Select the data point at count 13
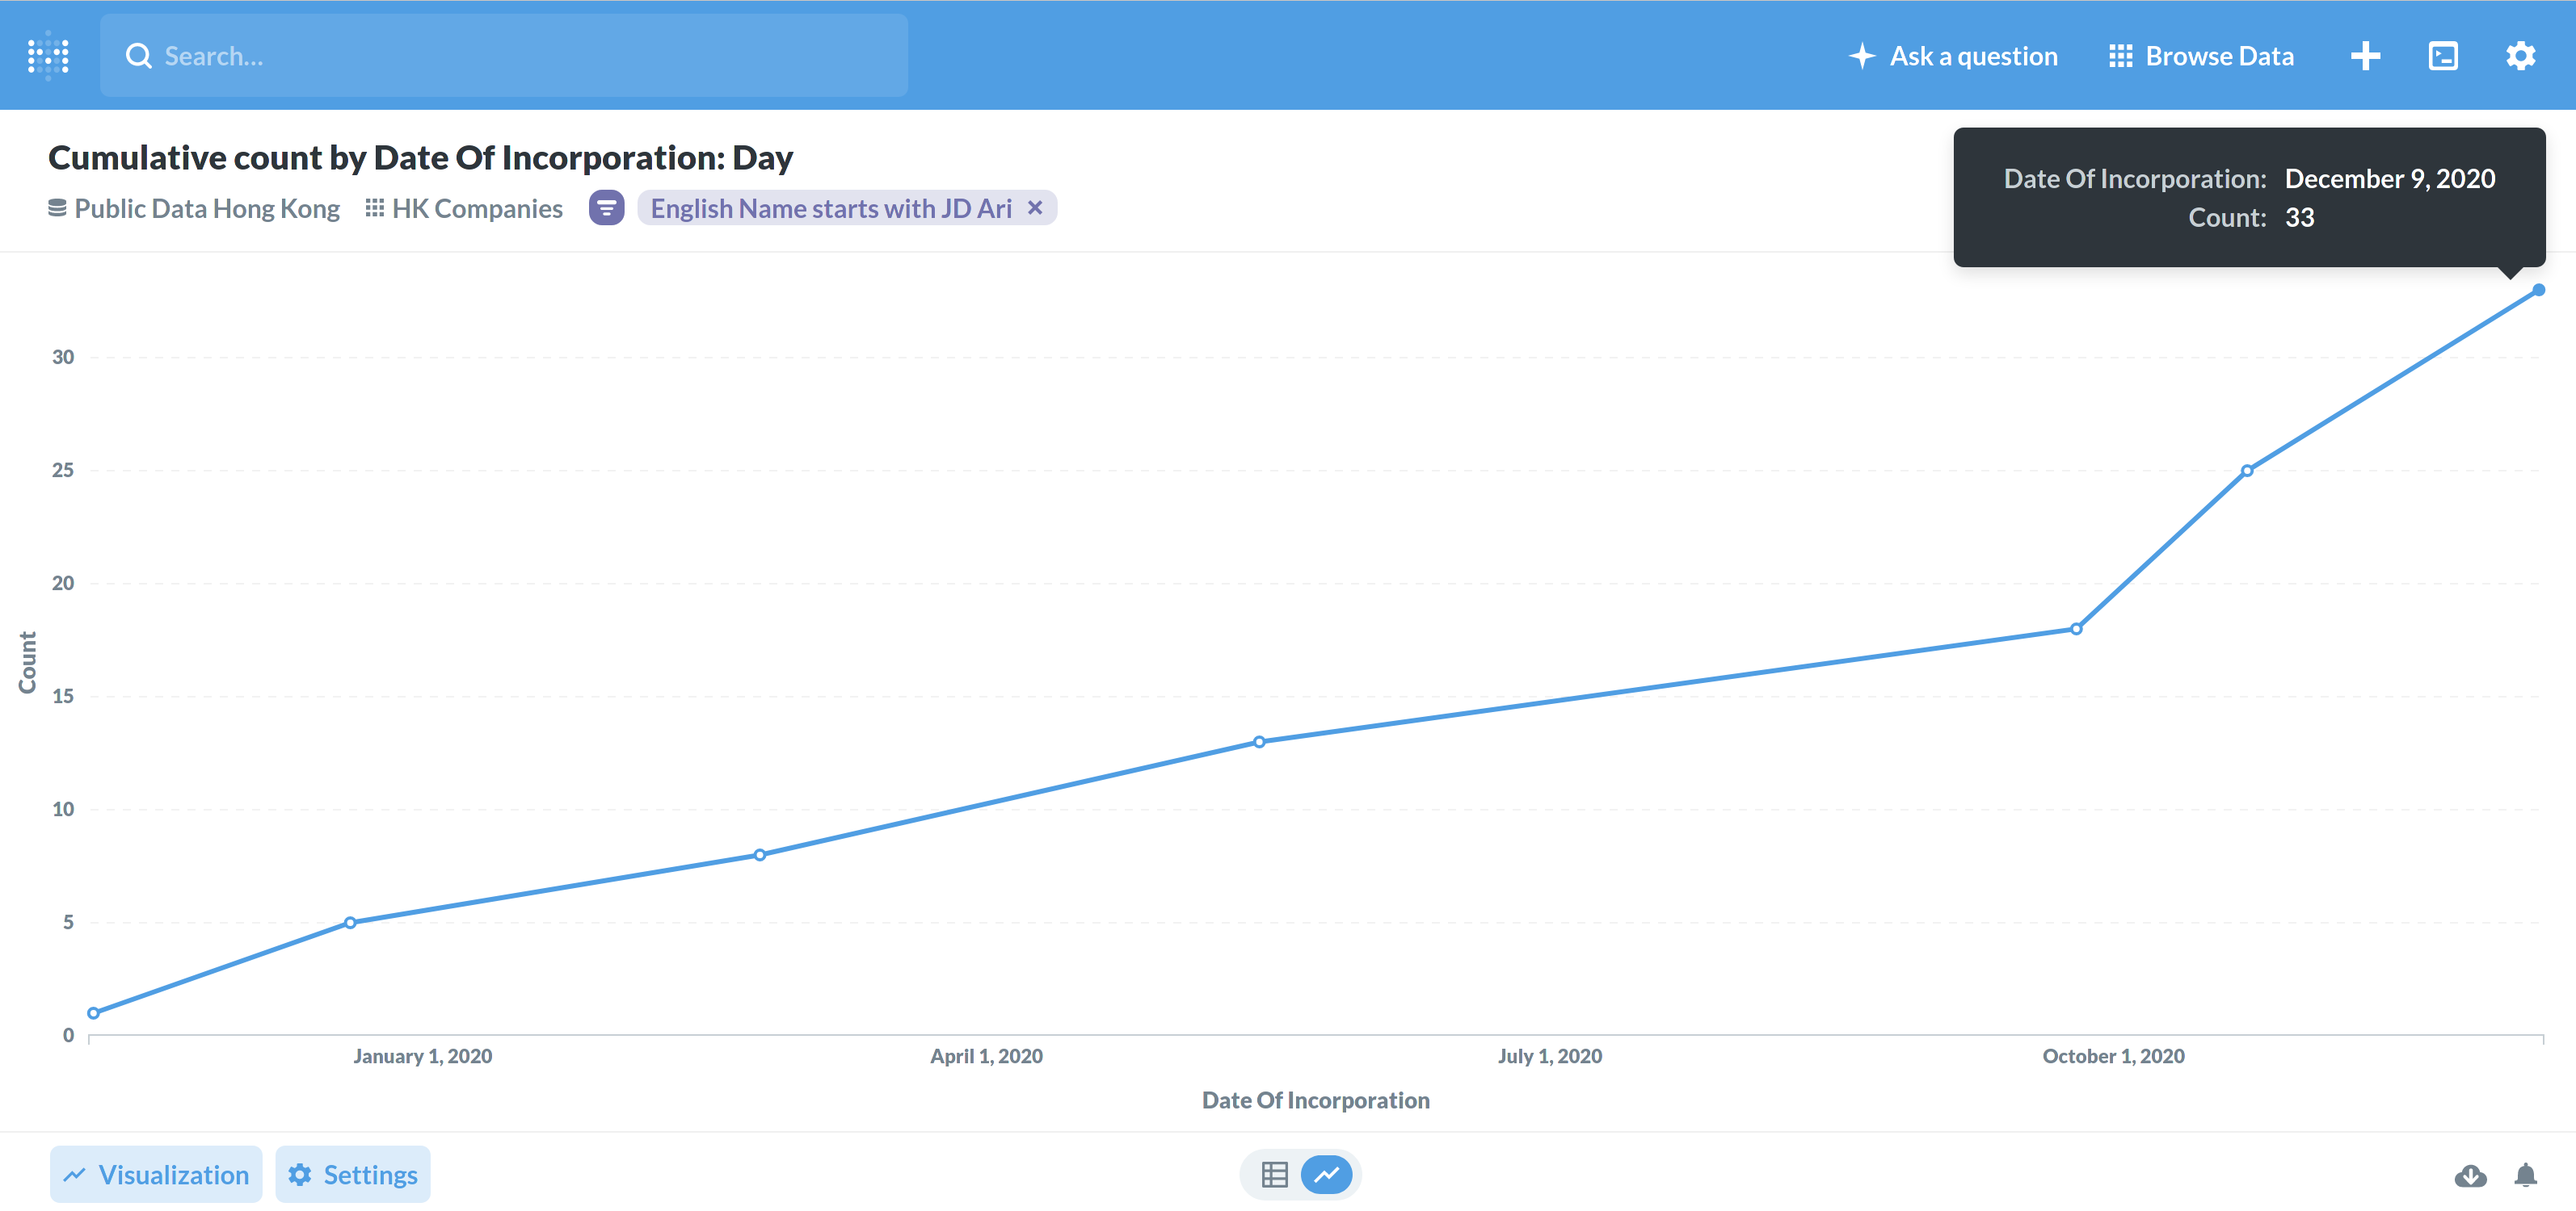2576x1211 pixels. click(1259, 741)
